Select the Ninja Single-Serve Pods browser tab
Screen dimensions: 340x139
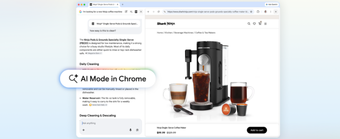(x=103, y=5)
